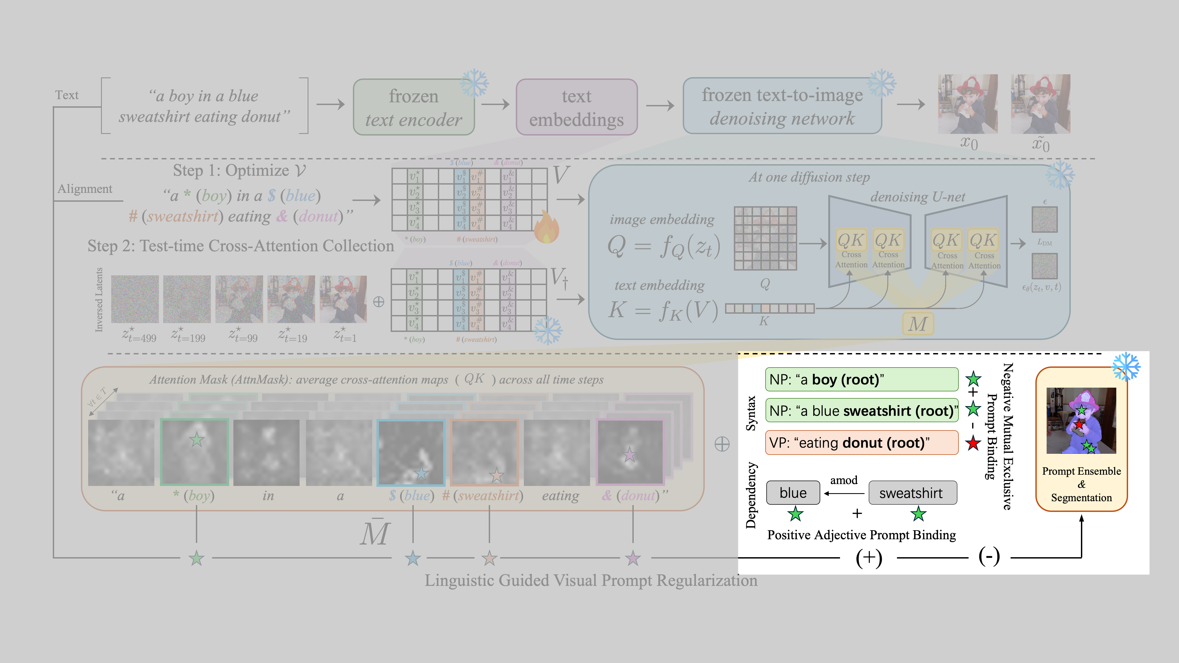Click the VP "eating donut (root)" box
Screen dimensions: 1179x663
pos(861,443)
